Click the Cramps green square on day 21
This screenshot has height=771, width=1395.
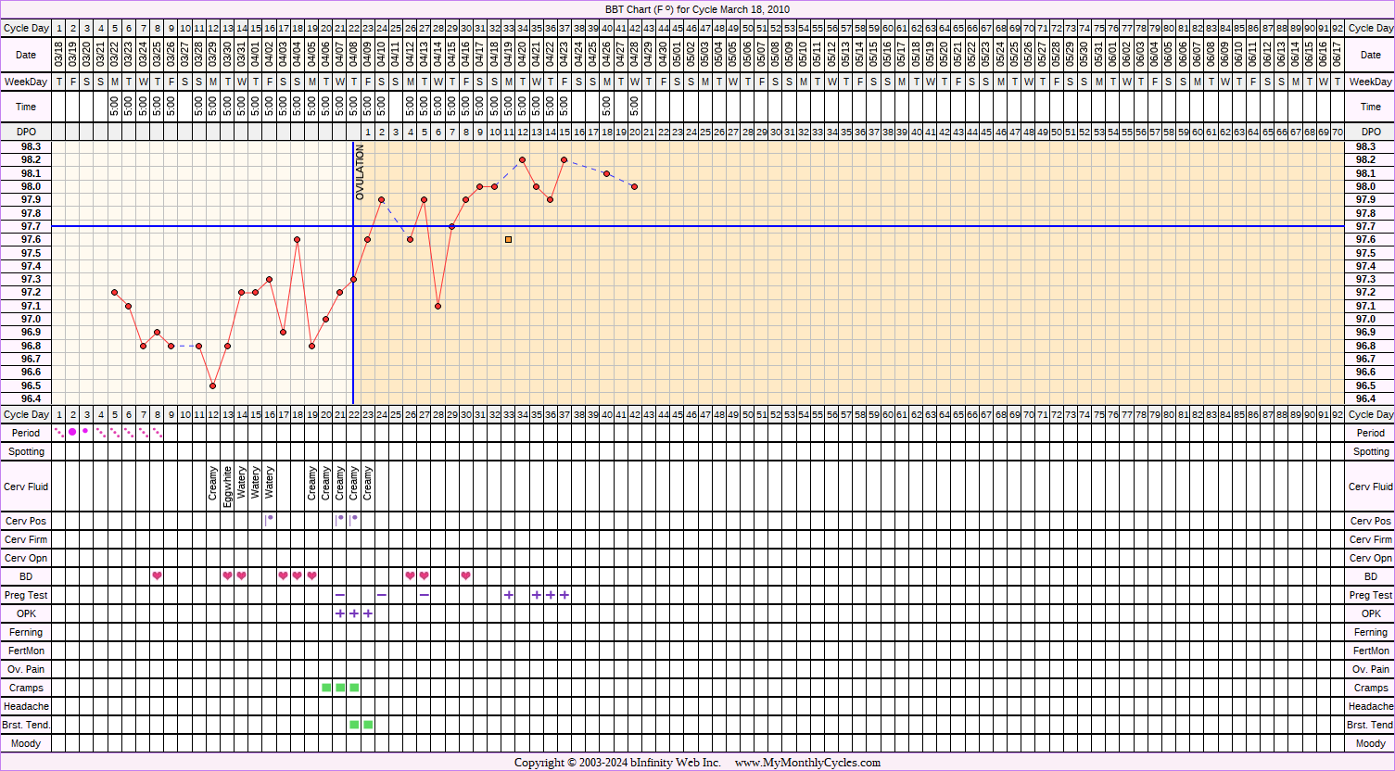pyautogui.click(x=339, y=688)
